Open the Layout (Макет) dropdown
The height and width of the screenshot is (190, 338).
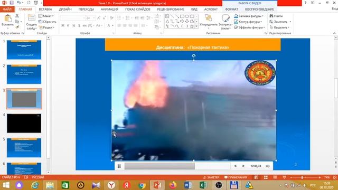click(x=46, y=16)
